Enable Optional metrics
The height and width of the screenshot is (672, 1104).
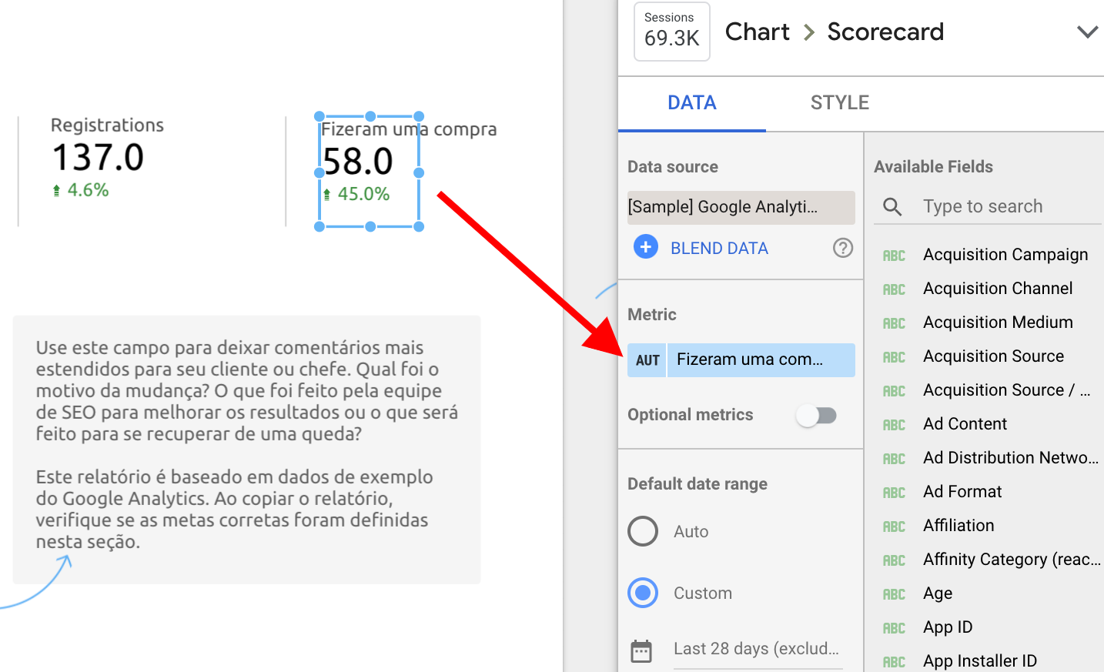[x=817, y=415]
